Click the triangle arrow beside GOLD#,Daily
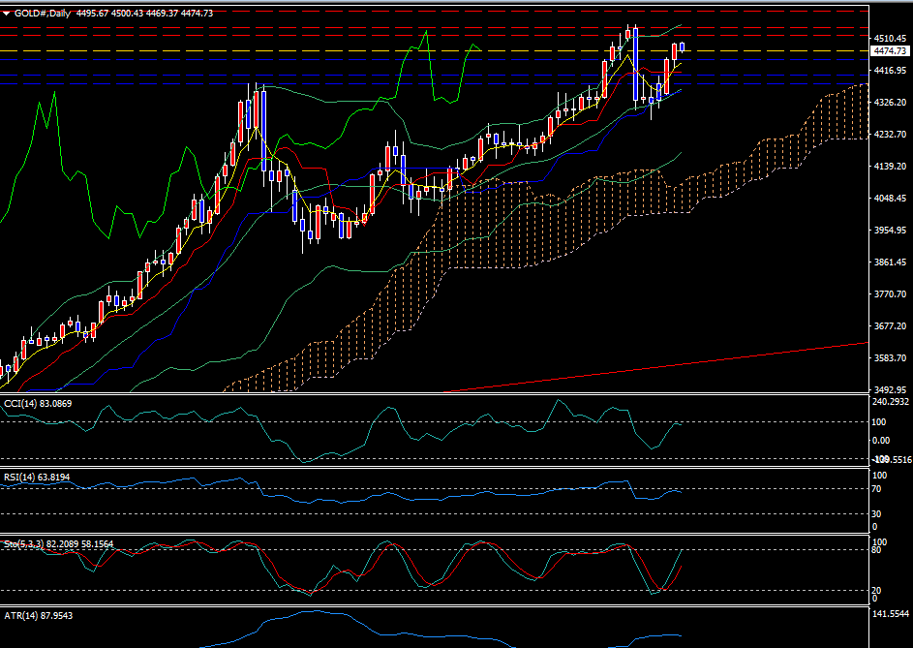This screenshot has width=913, height=648. pyautogui.click(x=8, y=14)
